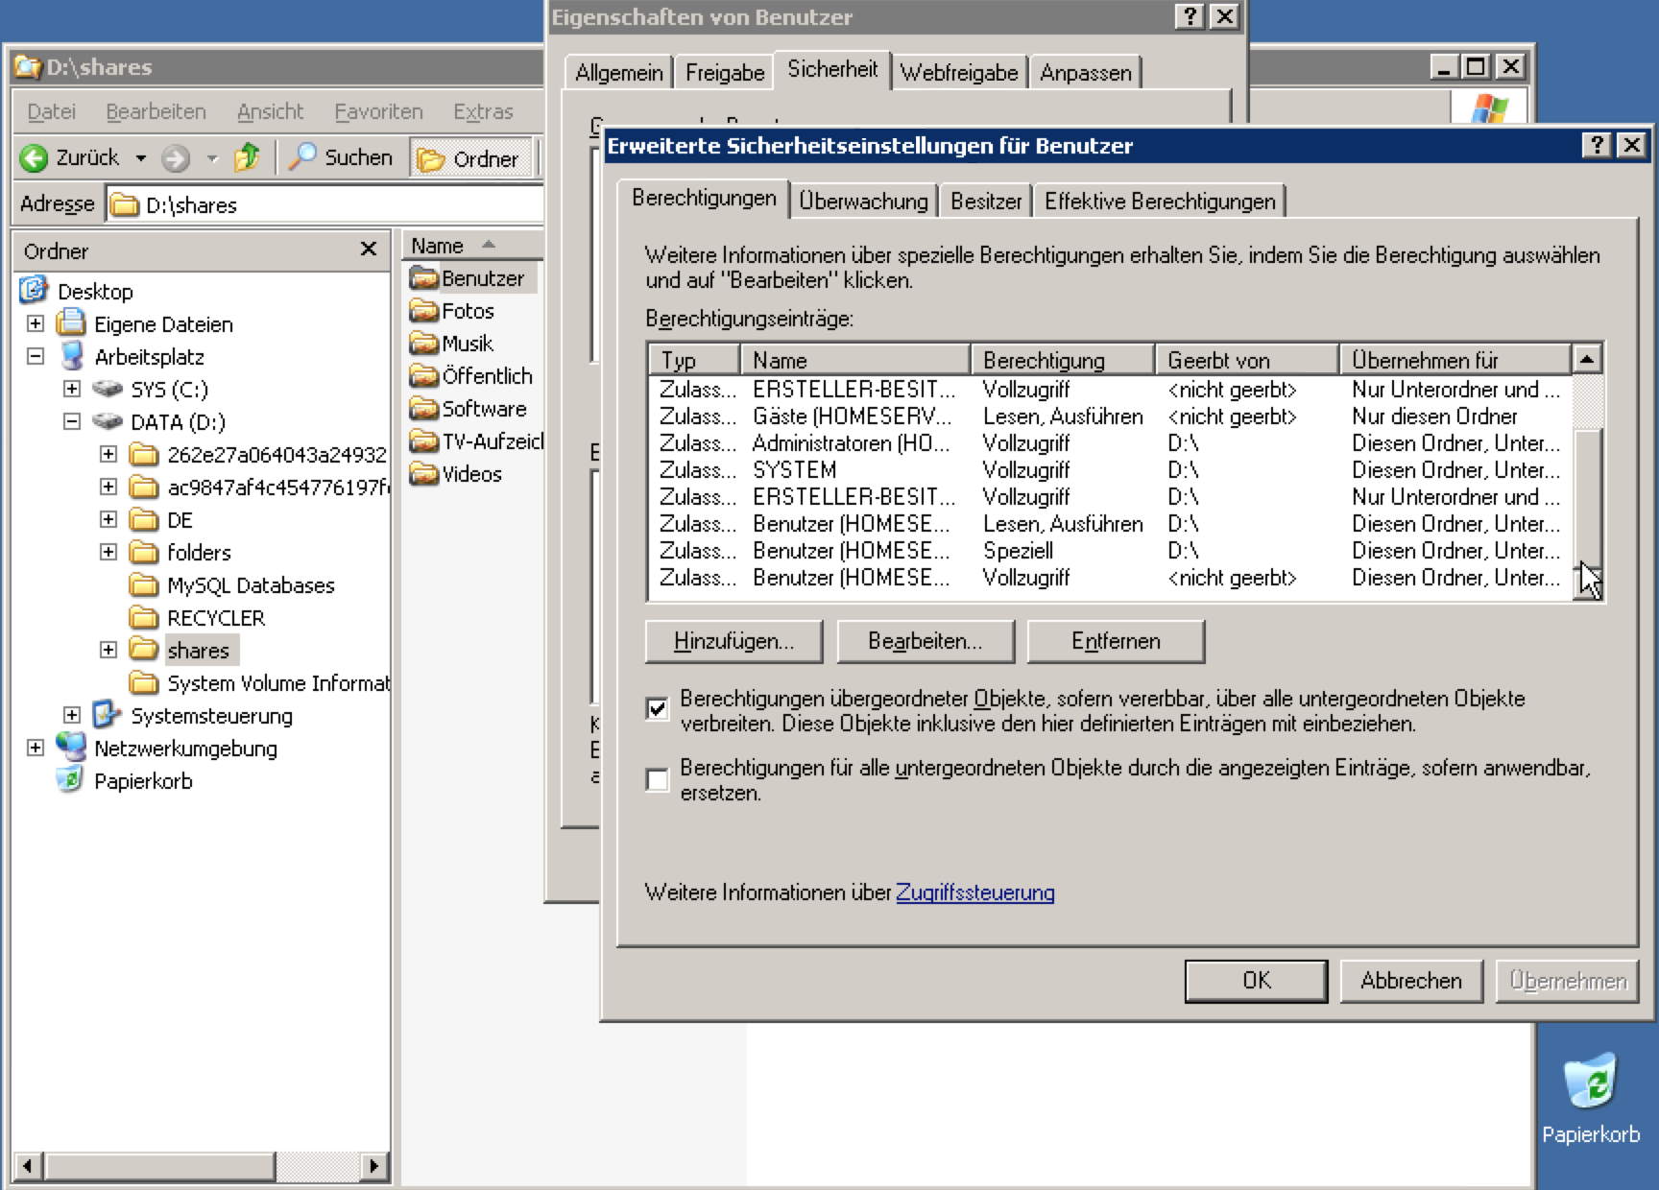Viewport: 1659px width, 1190px height.
Task: Expand the SYS (C:) drive node
Action: pyautogui.click(x=72, y=389)
